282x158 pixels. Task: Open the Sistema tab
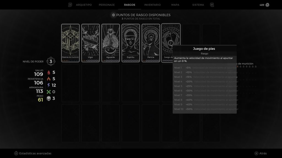[198, 5]
